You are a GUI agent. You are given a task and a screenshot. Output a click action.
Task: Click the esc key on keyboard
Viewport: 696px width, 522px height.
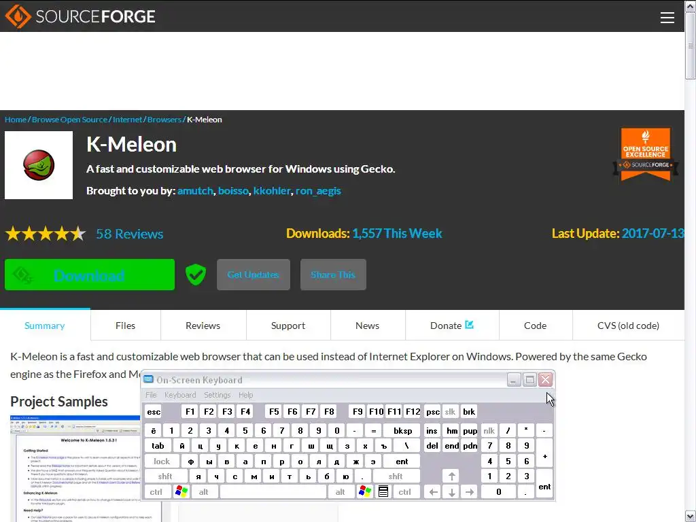coord(154,411)
